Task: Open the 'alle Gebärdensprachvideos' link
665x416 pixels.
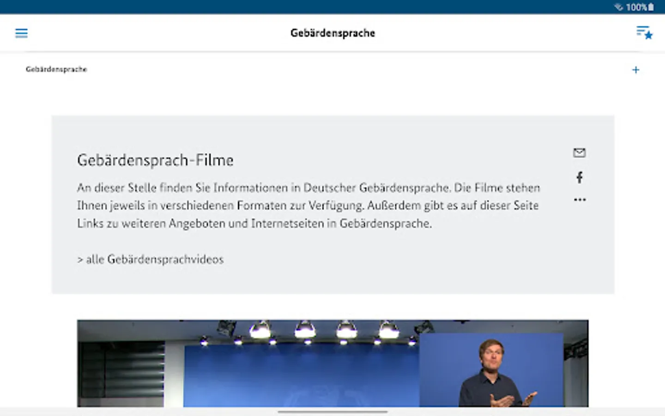Action: tap(151, 259)
